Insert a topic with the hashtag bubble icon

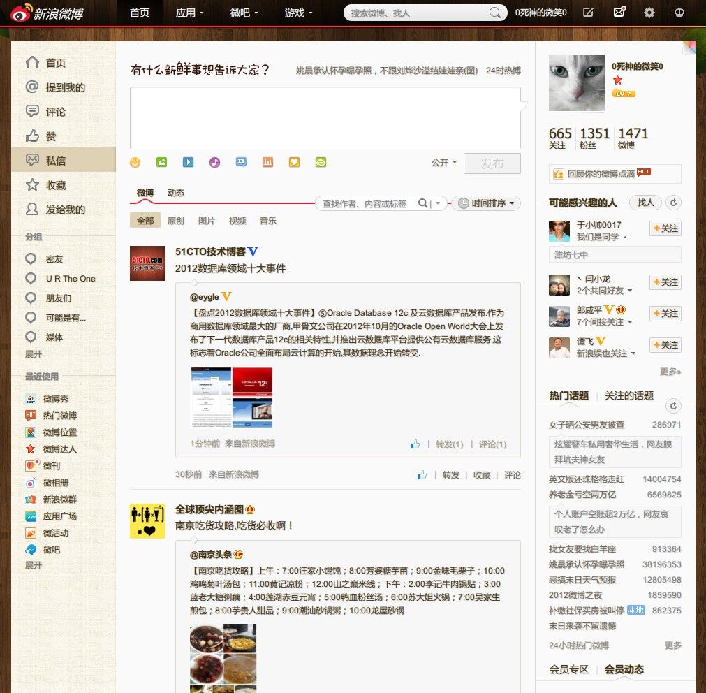[242, 162]
